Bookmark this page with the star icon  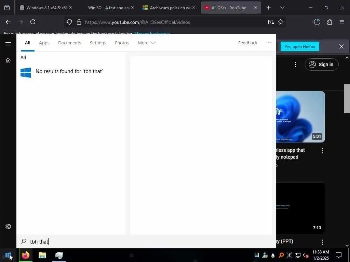click(281, 22)
